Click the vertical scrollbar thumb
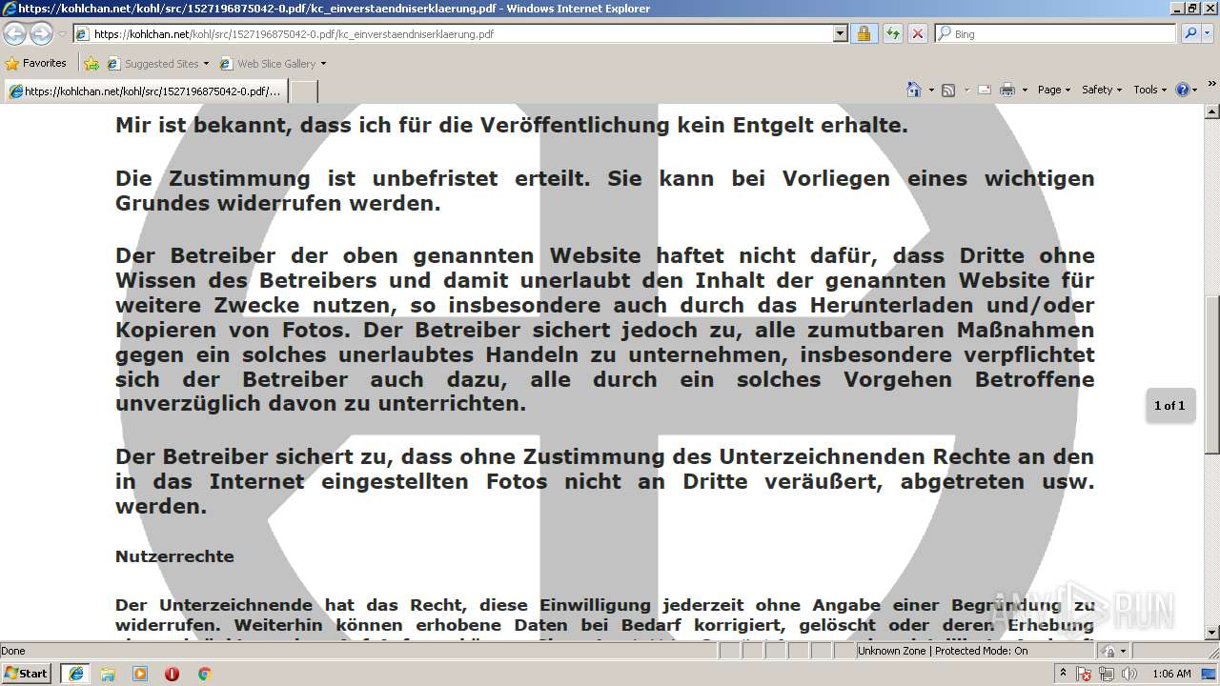The image size is (1220, 686). 1211,374
